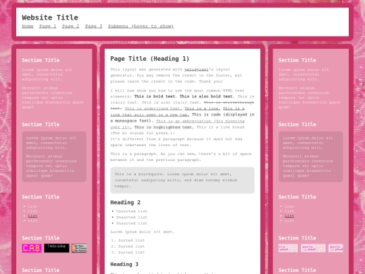365x274 pixels.
Task: Click 'This is also bold text.'
Action: 207,96
